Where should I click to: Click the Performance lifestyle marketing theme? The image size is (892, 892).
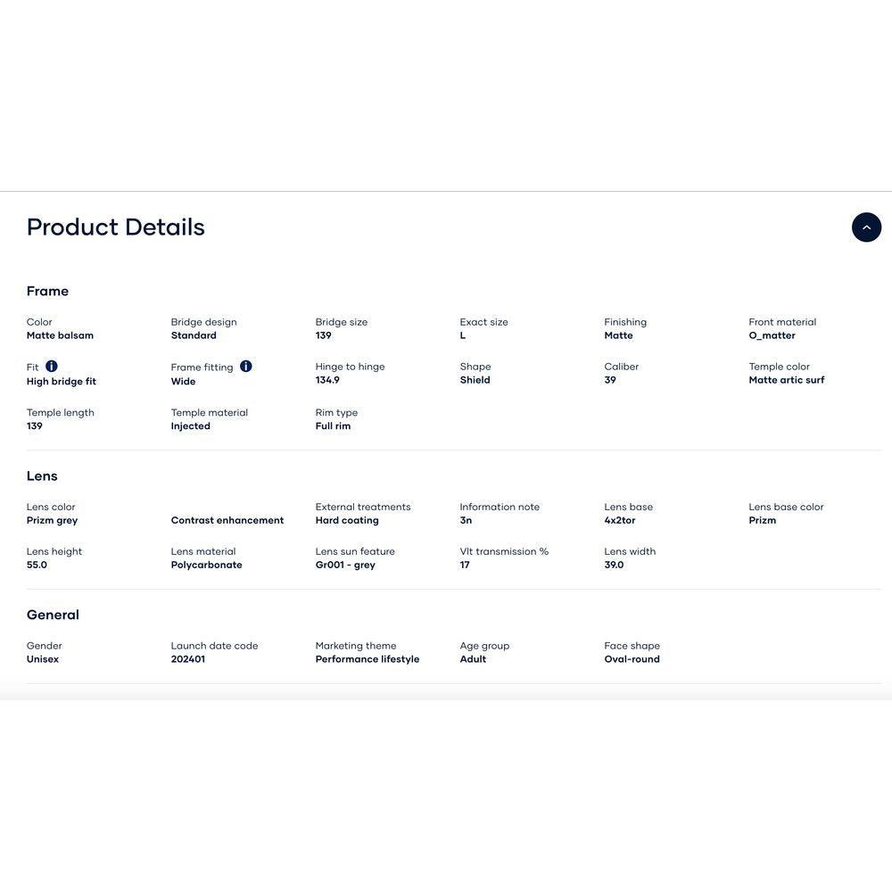368,660
